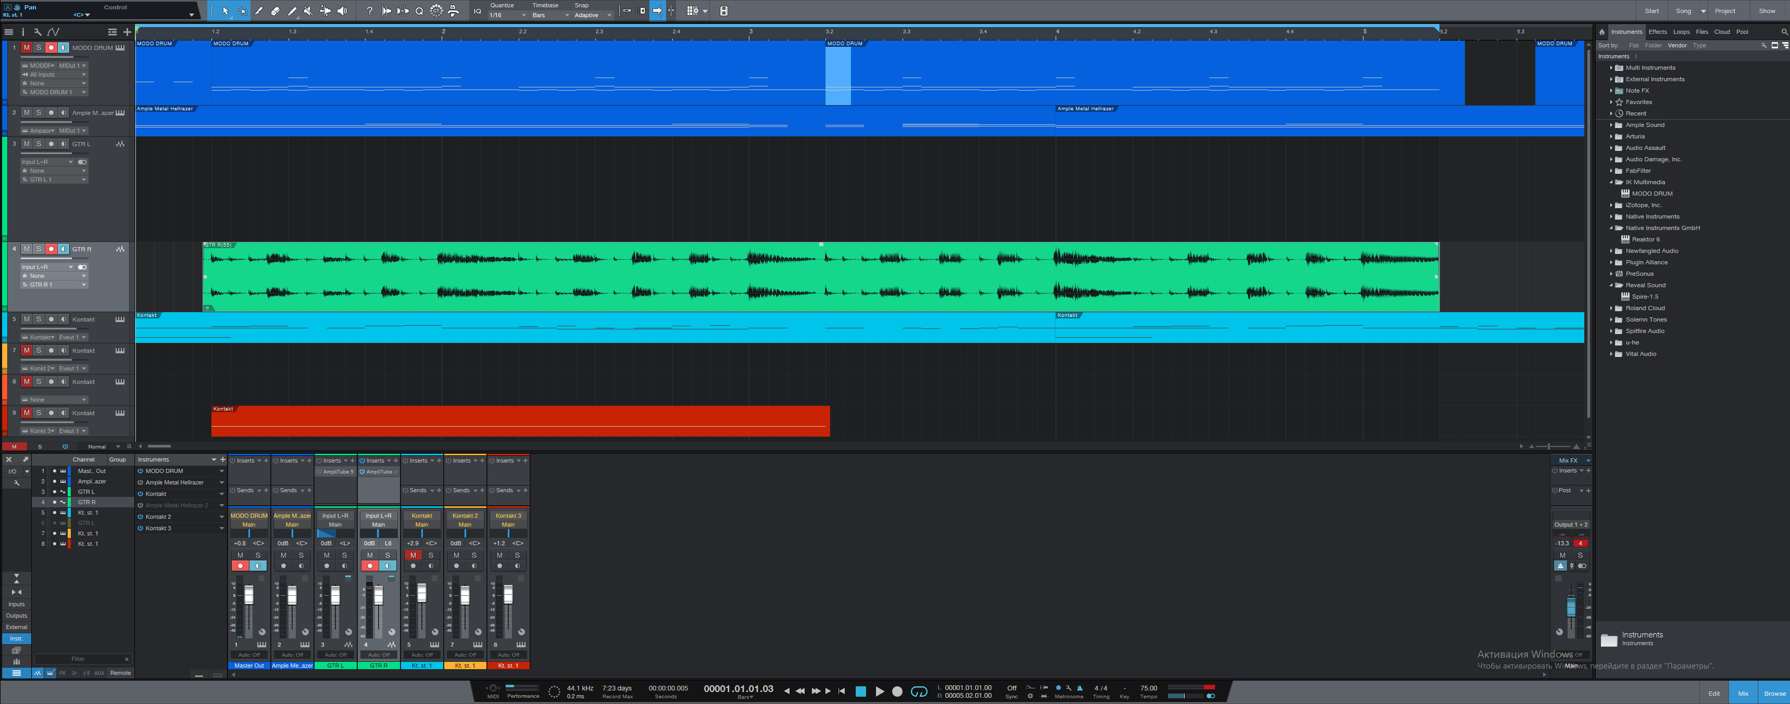Click the Remote button in mixer panel
The height and width of the screenshot is (704, 1790).
[x=120, y=673]
